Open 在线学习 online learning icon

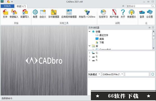103,12
